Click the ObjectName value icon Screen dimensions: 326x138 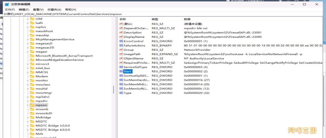click(x=121, y=59)
